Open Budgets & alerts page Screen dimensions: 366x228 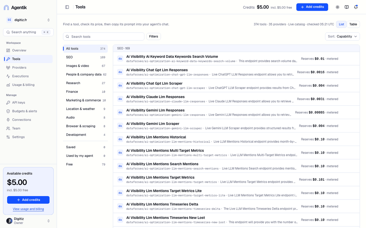coord(28,111)
